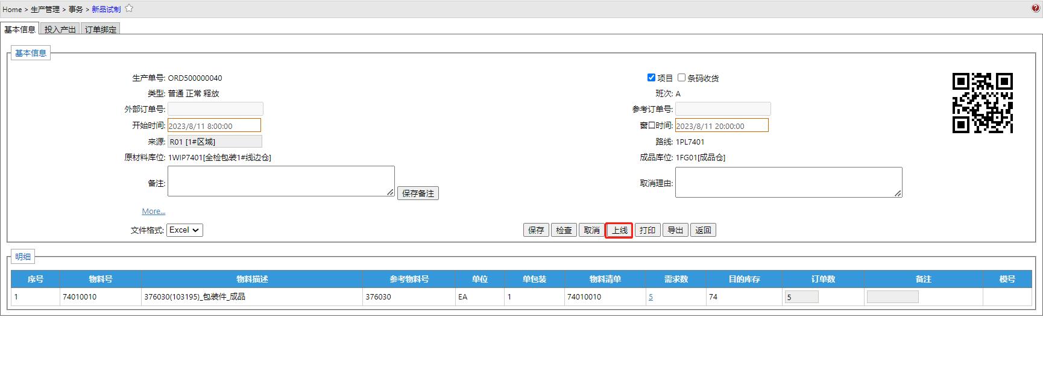This screenshot has width=1043, height=376.
Task: Click the 保存备注 button
Action: click(x=418, y=193)
